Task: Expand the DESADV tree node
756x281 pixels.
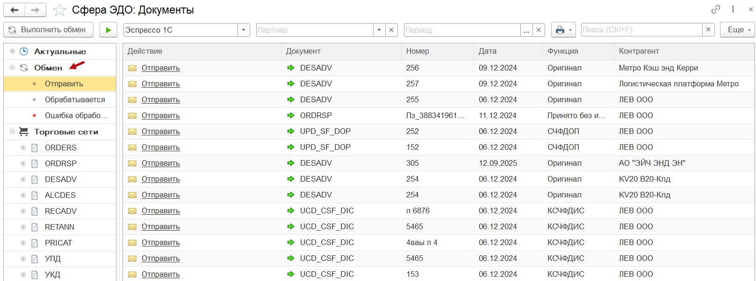Action: tap(23, 179)
